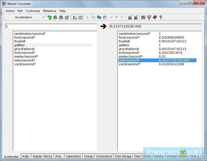The height and width of the screenshot is (161, 207).
Task: Open the calculator icon
Action: tap(143, 17)
